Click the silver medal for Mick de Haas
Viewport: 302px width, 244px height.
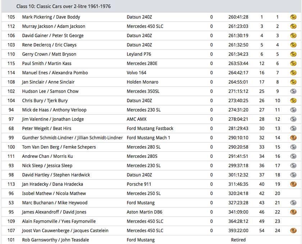point(293,110)
